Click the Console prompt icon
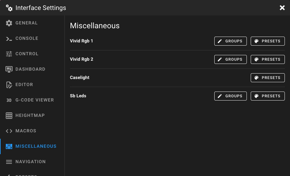Screen dimensions: 290x176 point(9,39)
